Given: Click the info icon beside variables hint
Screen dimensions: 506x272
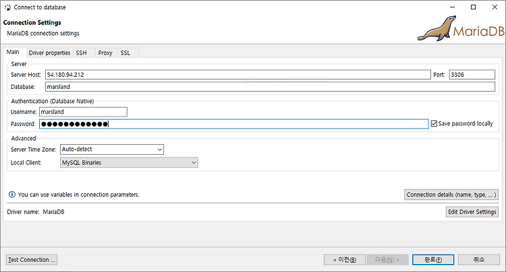Looking at the screenshot, I should pos(12,195).
